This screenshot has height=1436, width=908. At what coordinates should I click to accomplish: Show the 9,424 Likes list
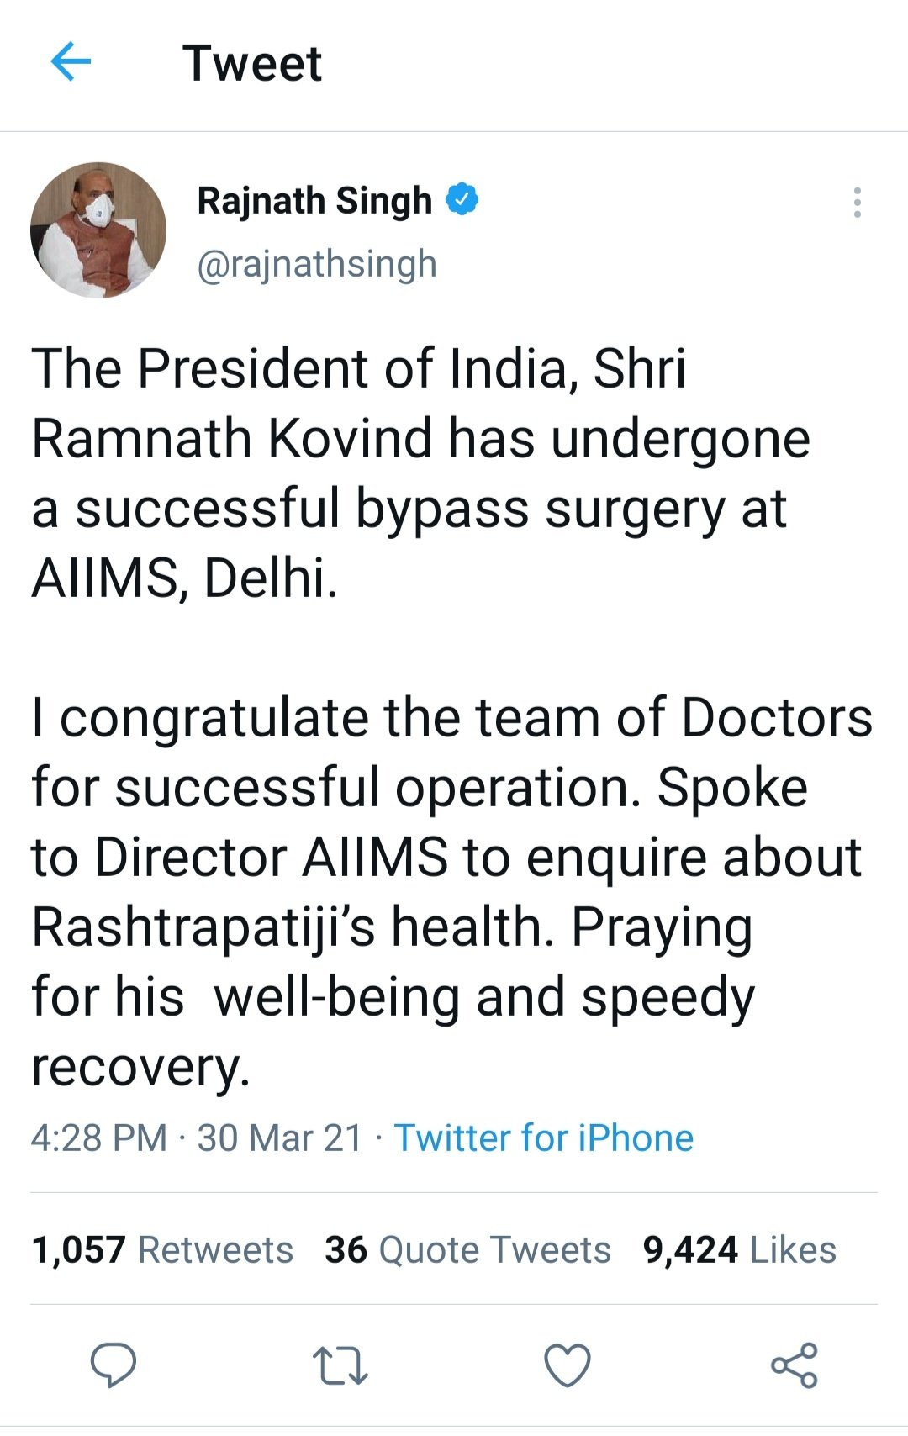tap(739, 1249)
